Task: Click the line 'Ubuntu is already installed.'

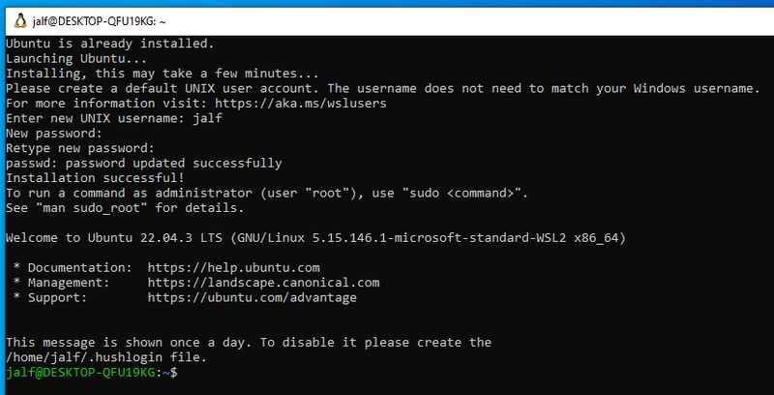Action: click(x=110, y=44)
